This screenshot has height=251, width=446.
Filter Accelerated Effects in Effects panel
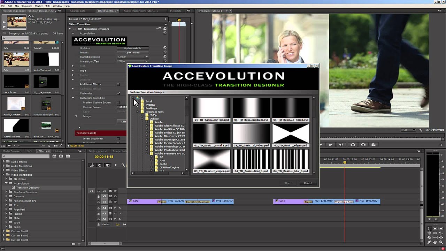[54, 156]
